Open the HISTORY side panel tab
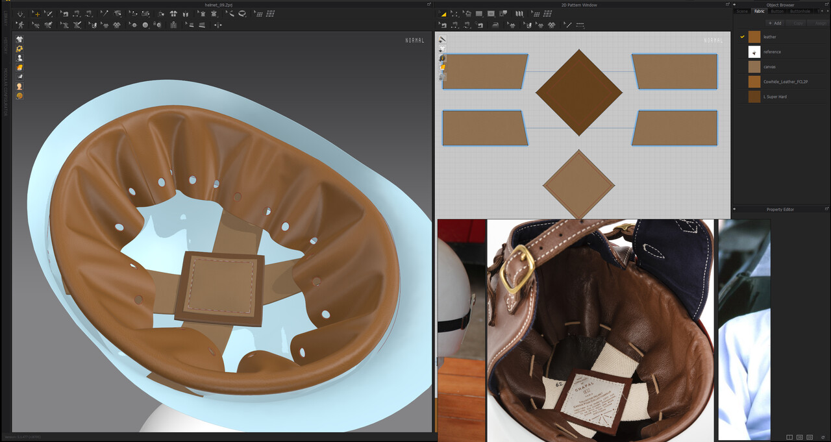 click(x=5, y=45)
